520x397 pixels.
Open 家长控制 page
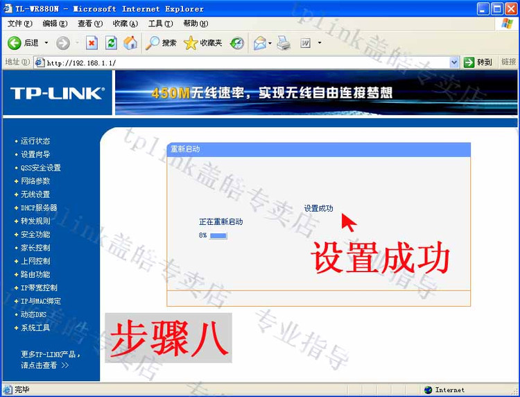35,248
